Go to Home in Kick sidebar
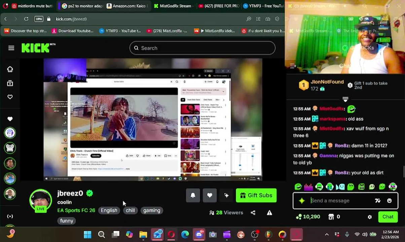Screen dimensions: 405x242 [x=10, y=69]
